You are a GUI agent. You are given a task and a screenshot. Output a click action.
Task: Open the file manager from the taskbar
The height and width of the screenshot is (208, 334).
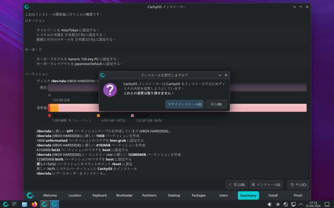click(x=24, y=204)
